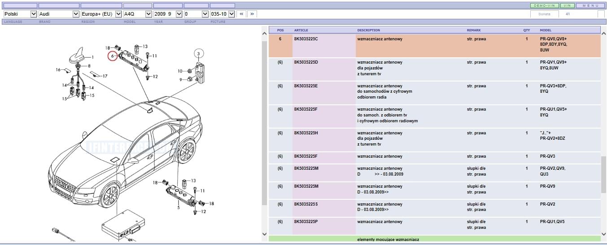Screen dimensions: 607x245
Task: Select article 8K5035225D
Action: click(x=306, y=62)
